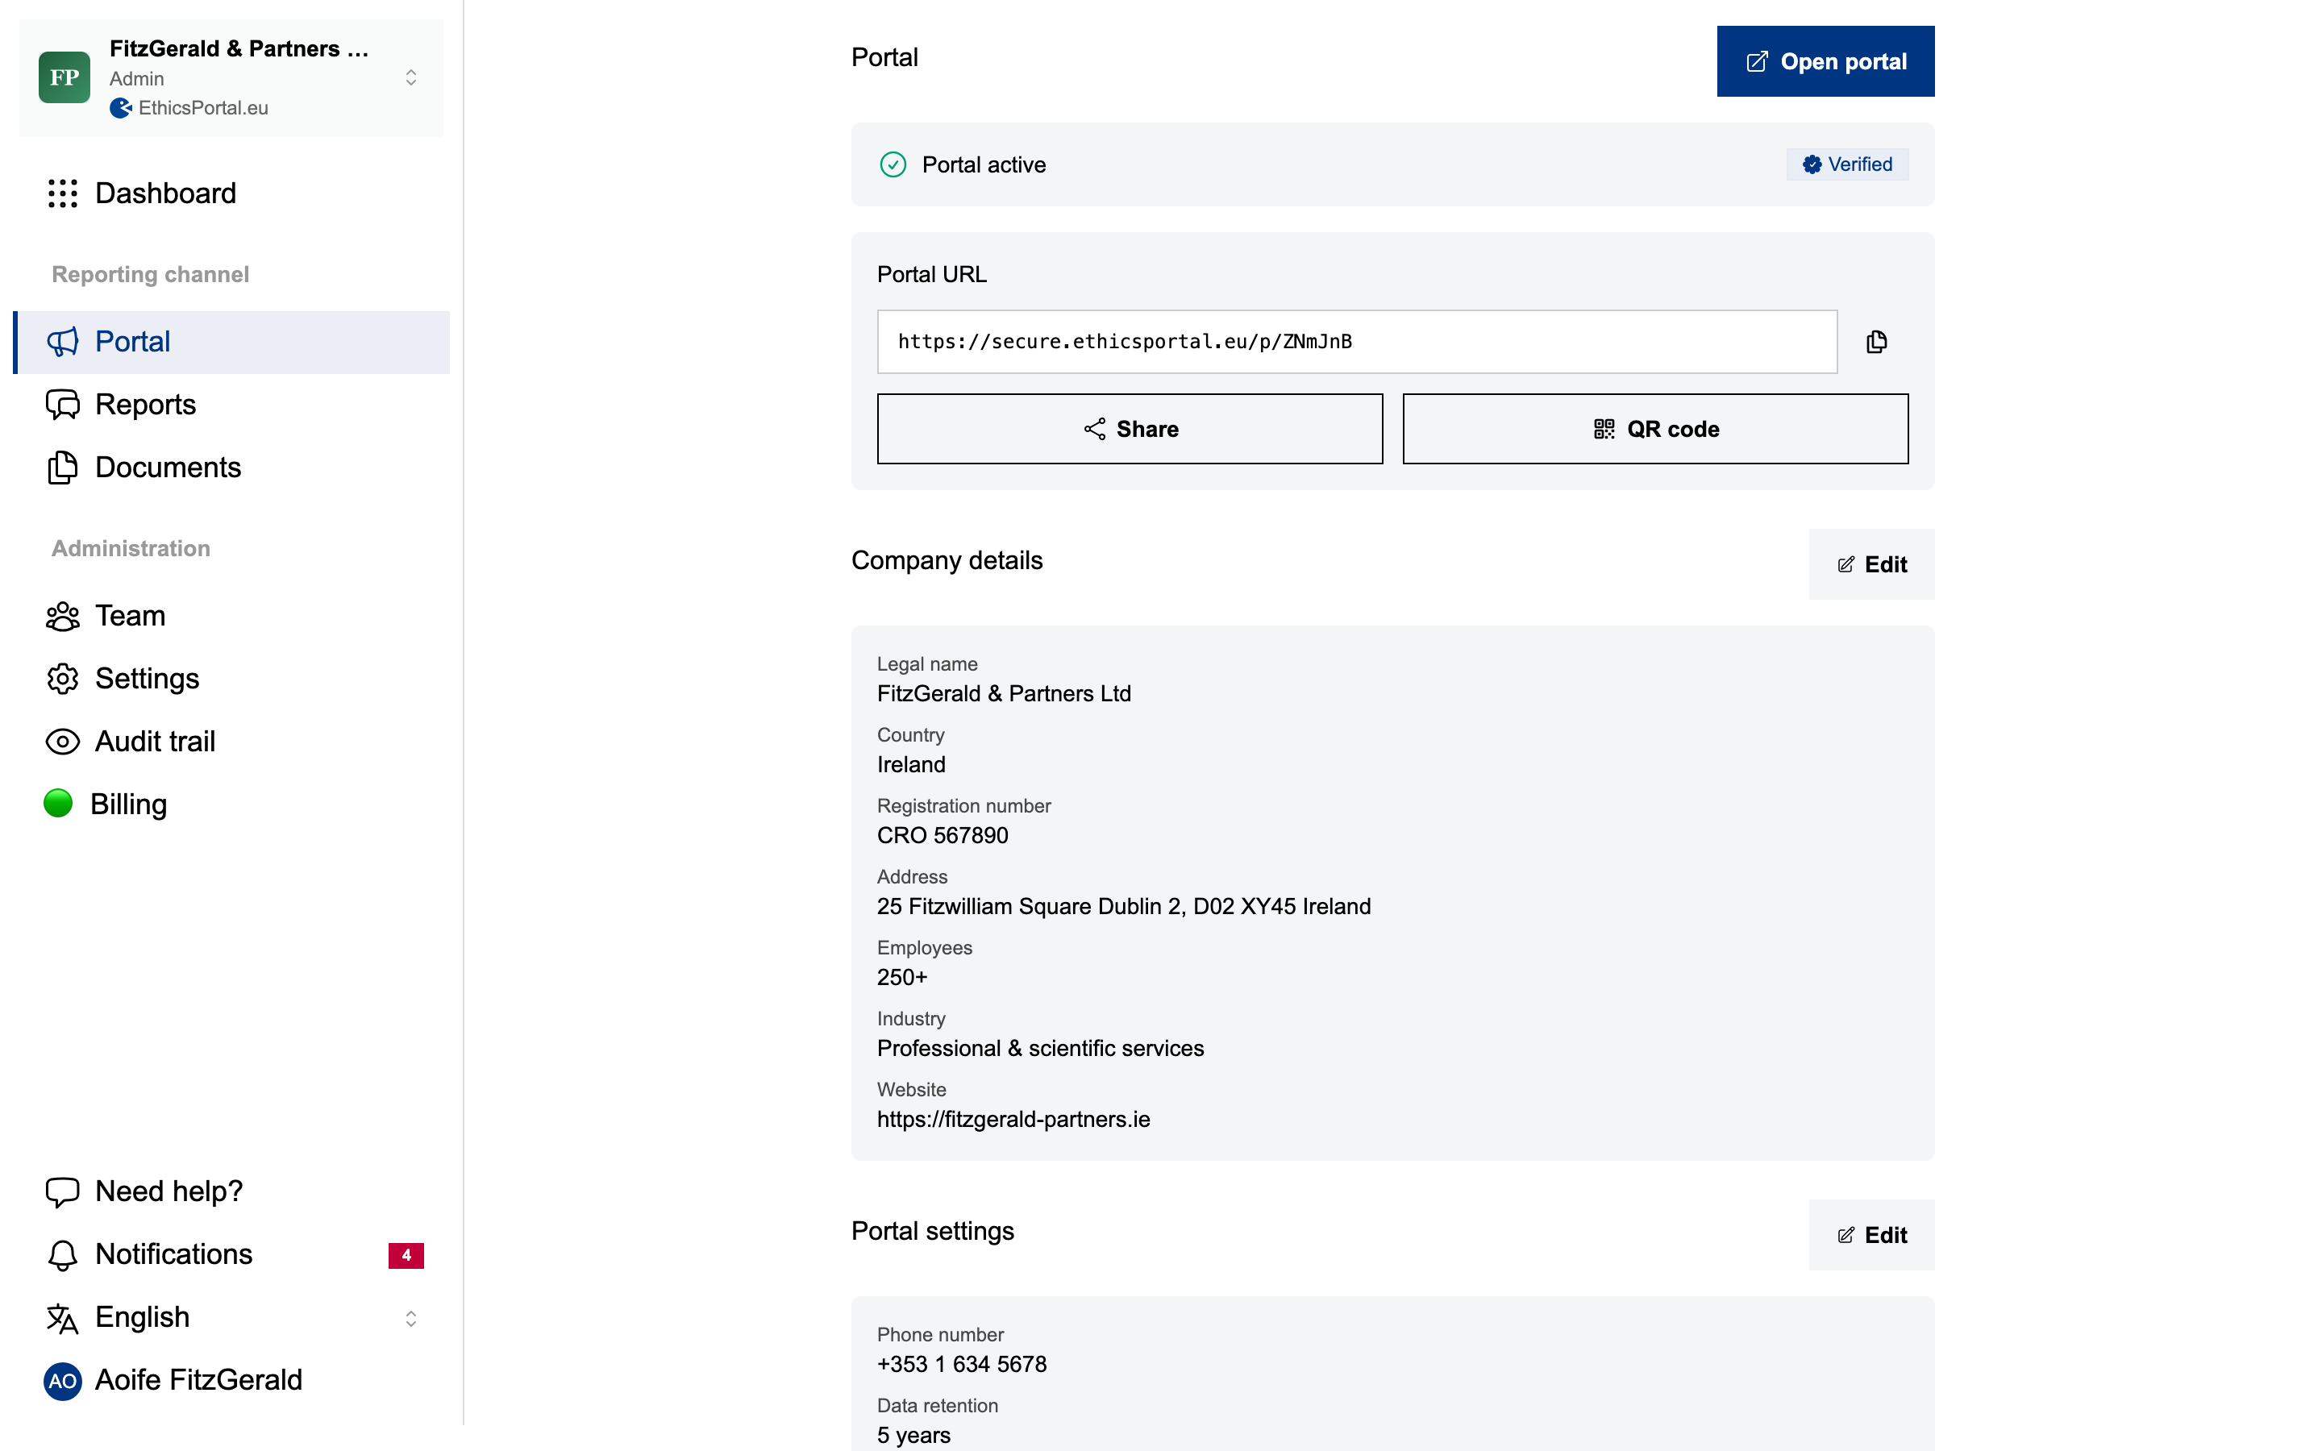Click the QR code button
The image size is (2322, 1451).
[x=1655, y=429]
